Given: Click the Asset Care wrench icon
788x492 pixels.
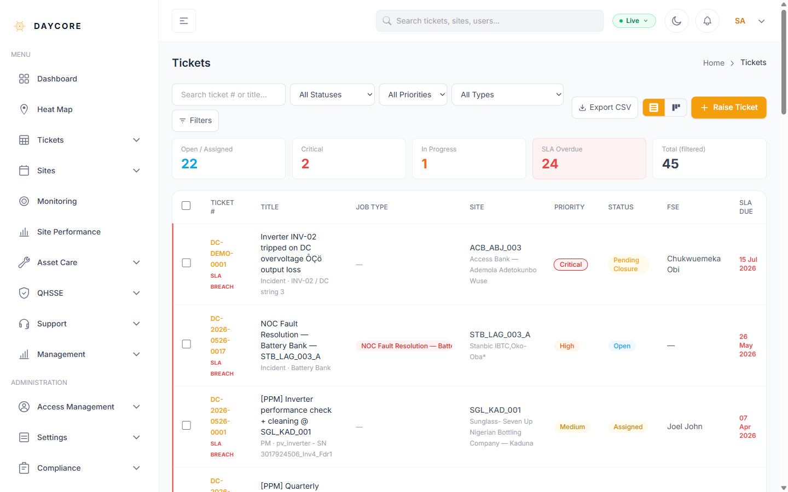Looking at the screenshot, I should pos(24,262).
